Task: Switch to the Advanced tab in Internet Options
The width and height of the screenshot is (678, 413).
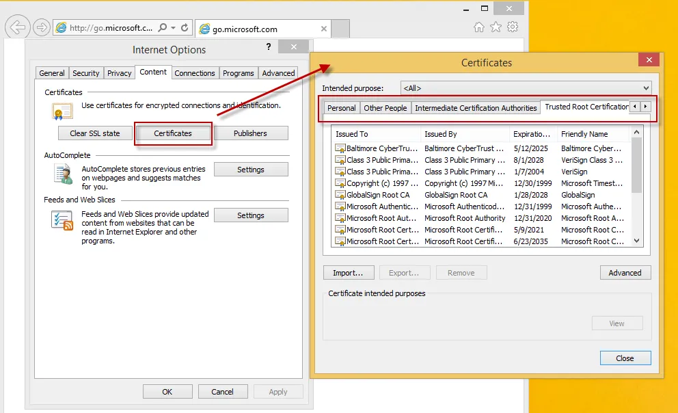Action: click(x=278, y=73)
